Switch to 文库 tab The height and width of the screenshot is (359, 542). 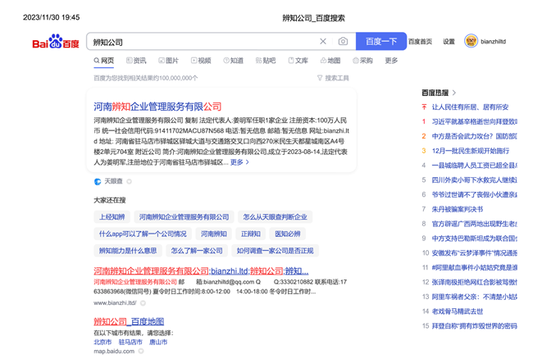tap(298, 61)
